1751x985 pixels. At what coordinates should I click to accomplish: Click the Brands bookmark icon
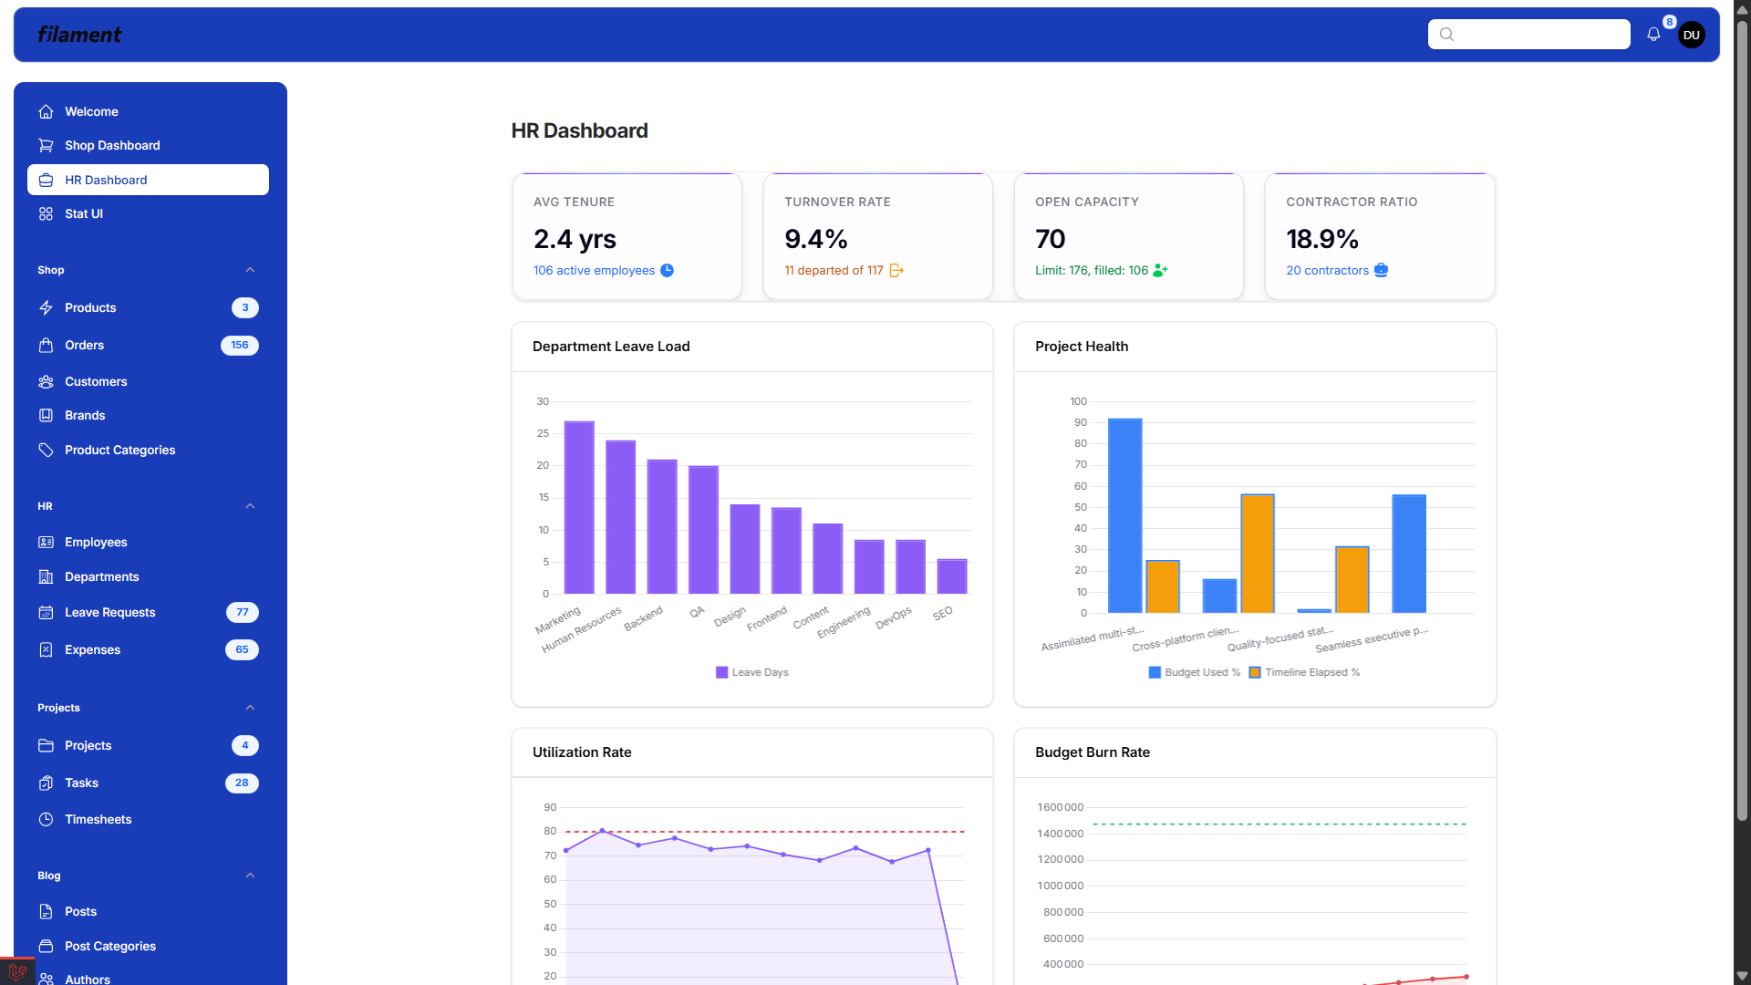click(46, 415)
